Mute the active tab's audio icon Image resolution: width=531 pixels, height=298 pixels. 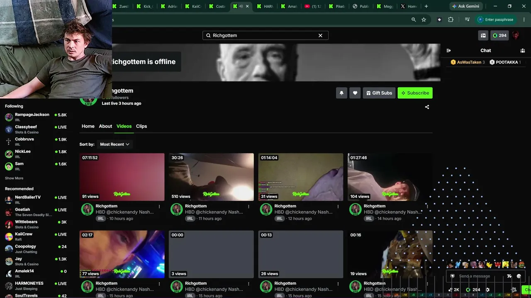pos(241,6)
